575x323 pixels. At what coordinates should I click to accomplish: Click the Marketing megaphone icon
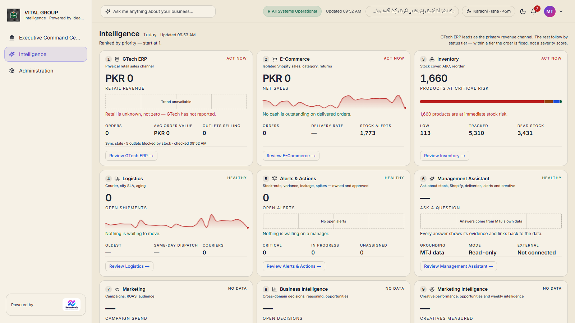tap(117, 289)
